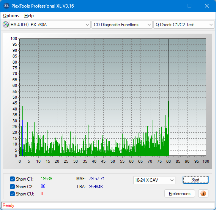
Task: Open the 10-24 X CAV speed dropdown
Action: [154, 180]
